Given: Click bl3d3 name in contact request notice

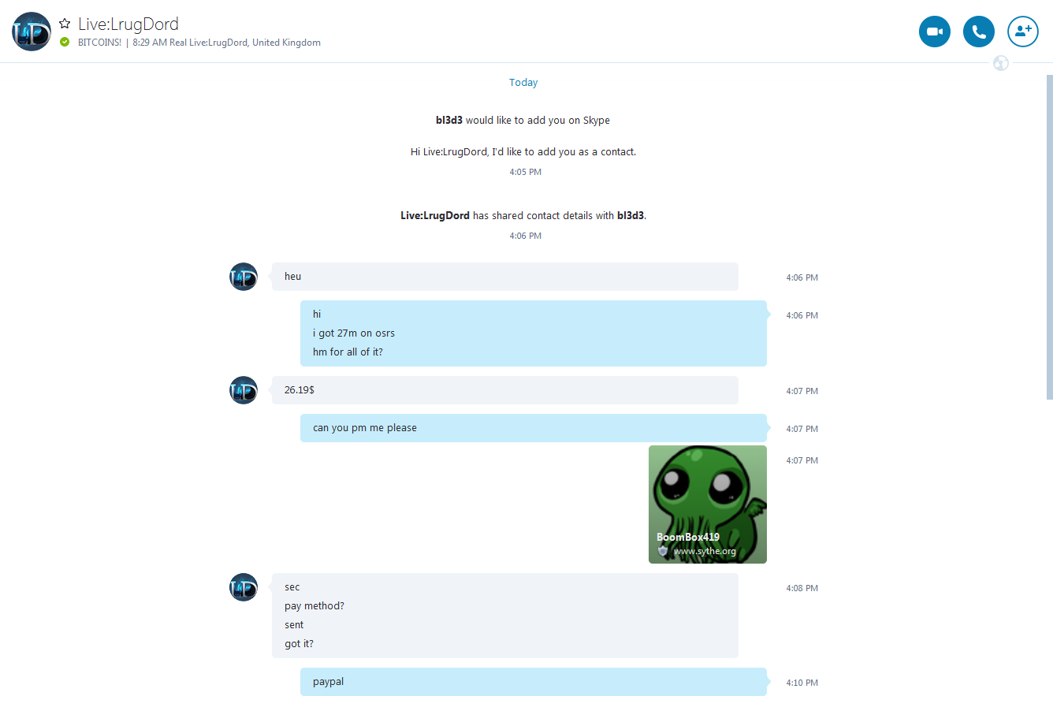Looking at the screenshot, I should click(x=449, y=121).
